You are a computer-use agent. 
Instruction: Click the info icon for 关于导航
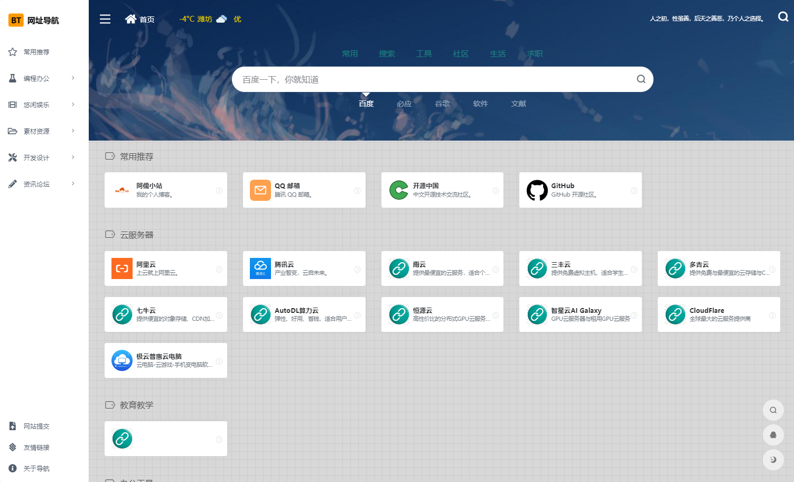tap(13, 468)
